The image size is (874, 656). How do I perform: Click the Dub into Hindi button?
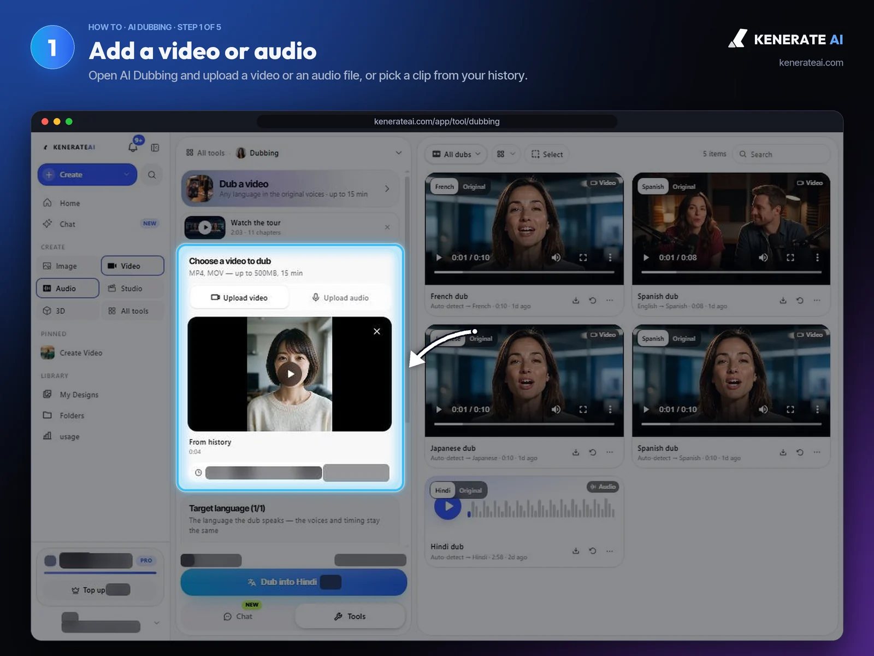pos(294,582)
